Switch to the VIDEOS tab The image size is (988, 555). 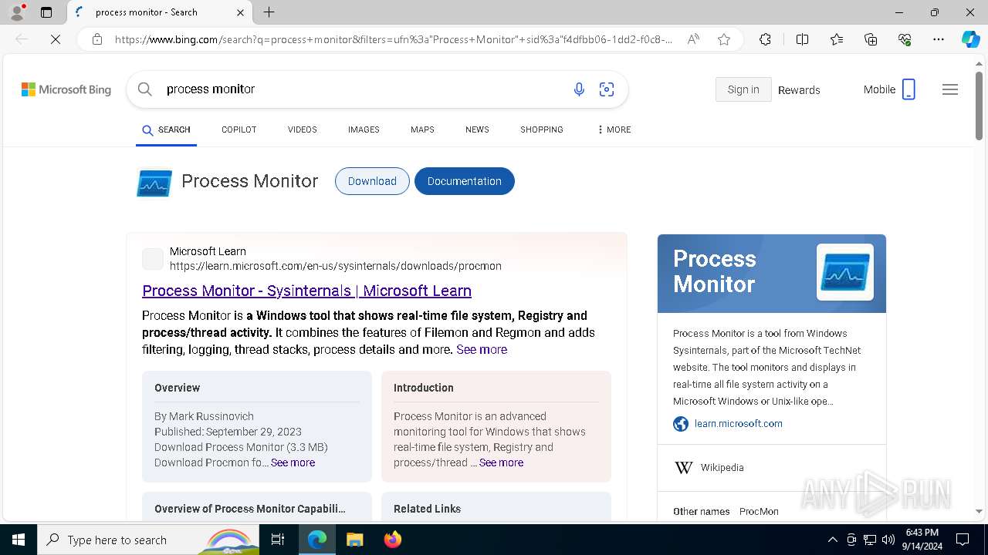(303, 129)
